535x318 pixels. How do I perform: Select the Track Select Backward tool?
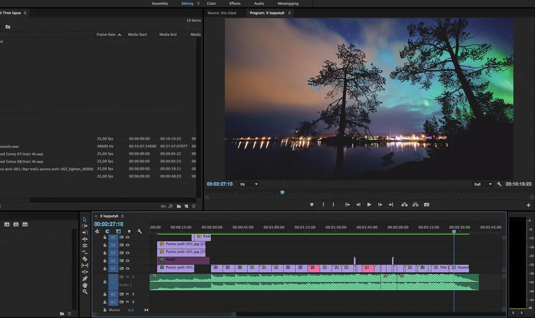[85, 232]
